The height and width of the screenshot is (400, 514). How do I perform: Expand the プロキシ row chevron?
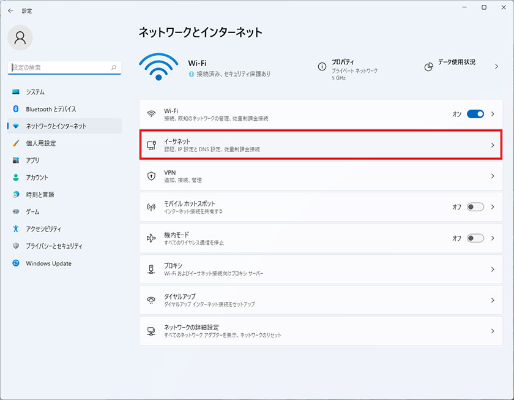point(493,270)
